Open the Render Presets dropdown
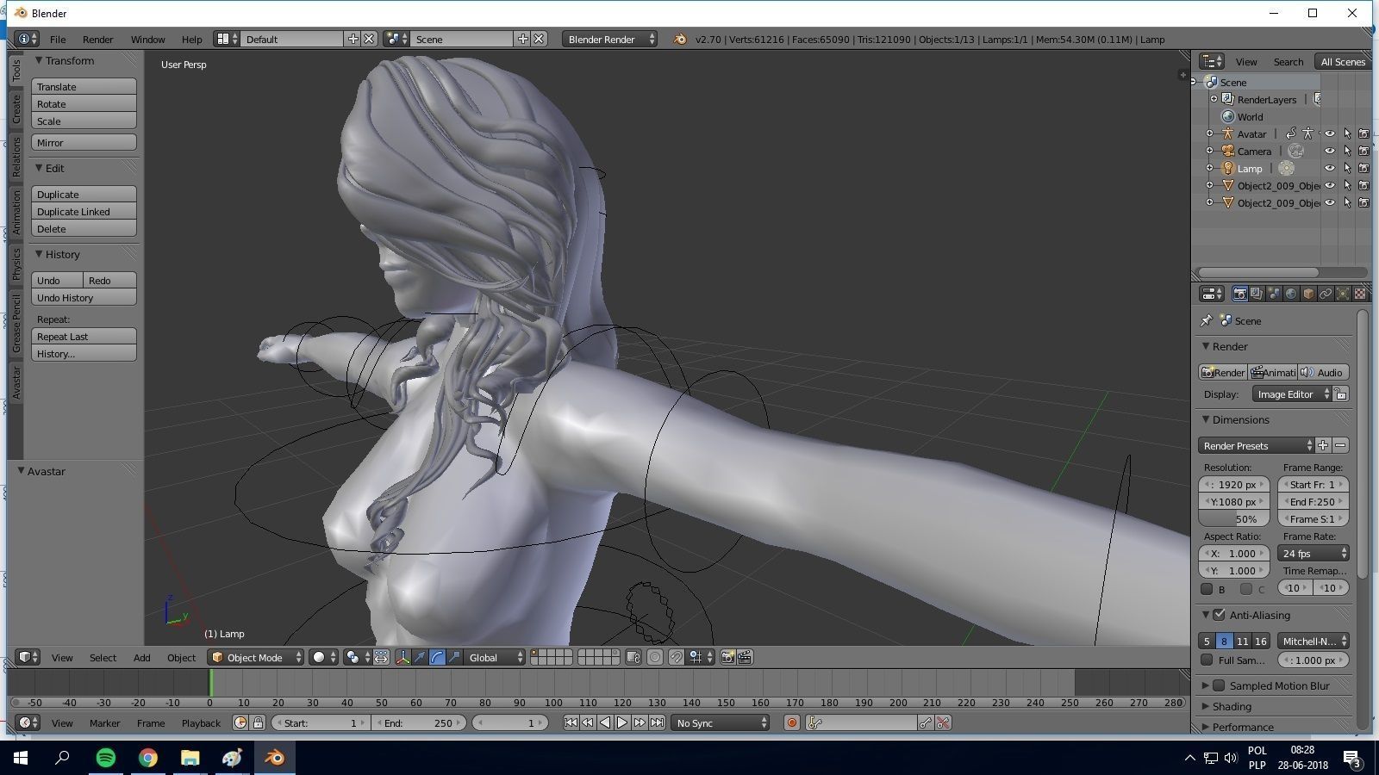The height and width of the screenshot is (775, 1379). pyautogui.click(x=1257, y=445)
